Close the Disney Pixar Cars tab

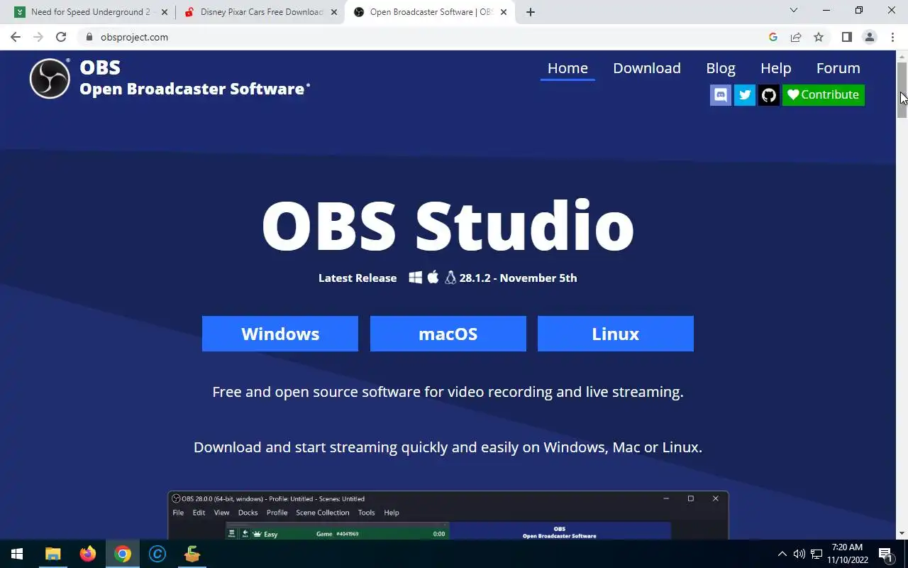click(x=334, y=12)
